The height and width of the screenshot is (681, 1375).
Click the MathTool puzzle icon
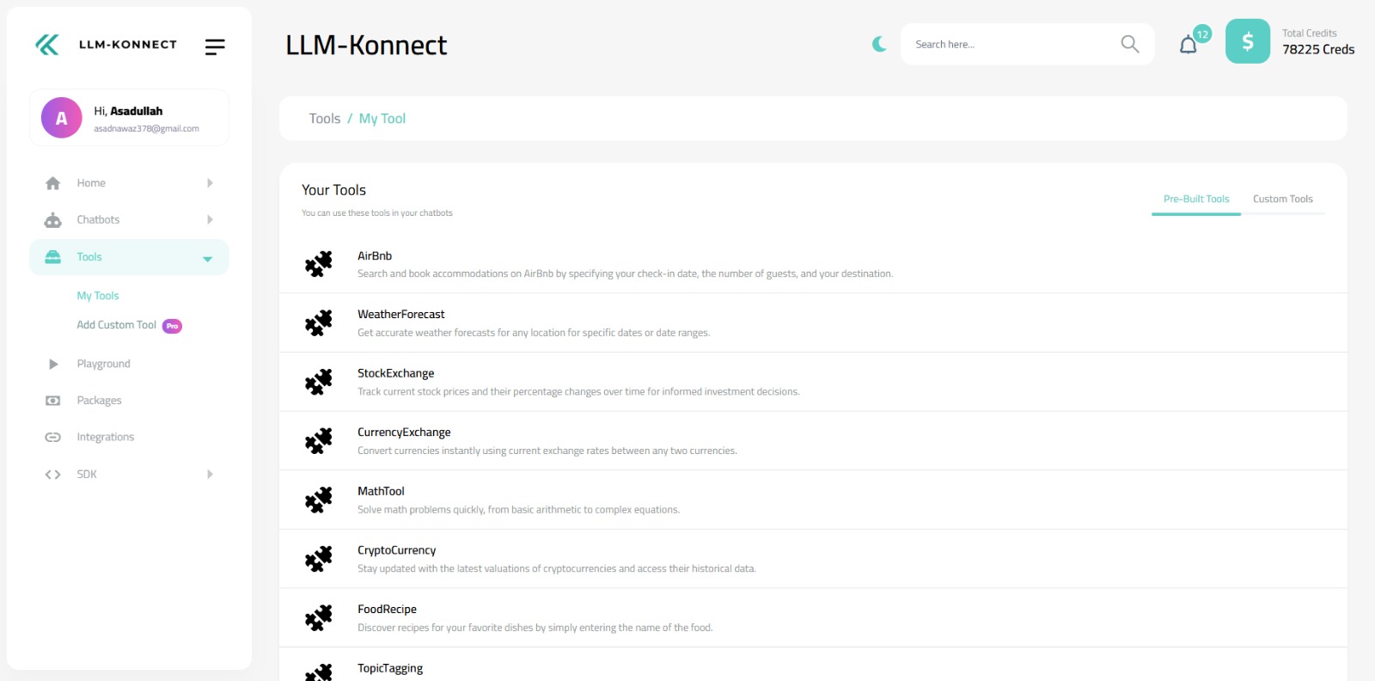[x=319, y=500]
